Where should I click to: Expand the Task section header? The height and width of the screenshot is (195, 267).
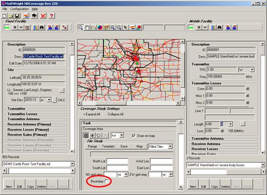(x=129, y=123)
